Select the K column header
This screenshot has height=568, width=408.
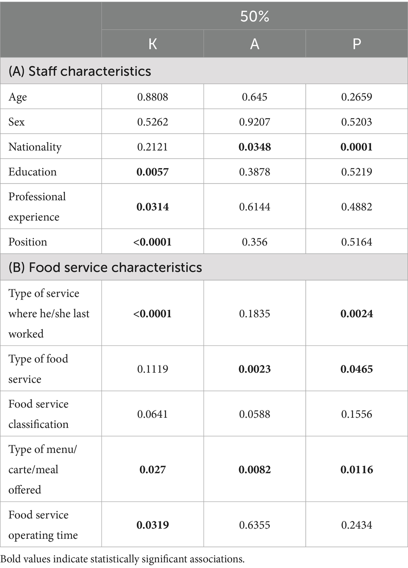[x=153, y=43]
